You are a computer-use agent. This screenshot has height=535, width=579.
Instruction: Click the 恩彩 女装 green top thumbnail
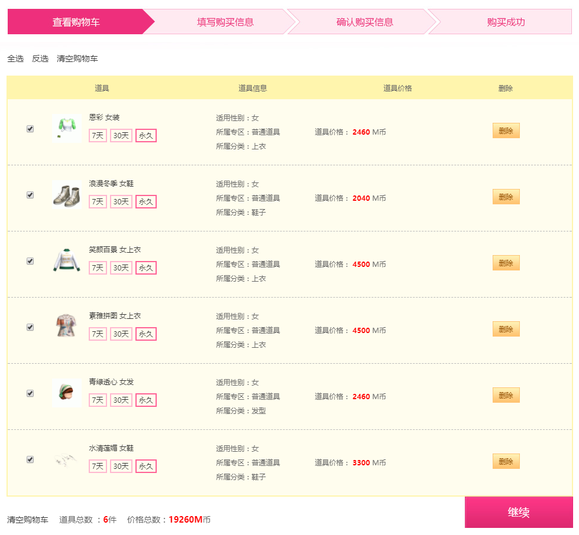(x=66, y=128)
